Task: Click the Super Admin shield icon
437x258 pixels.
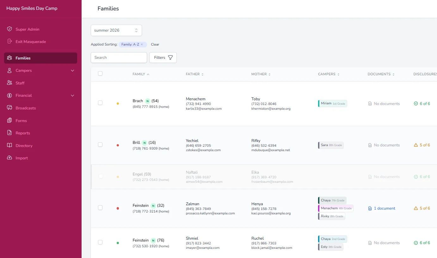Action: click(9, 29)
